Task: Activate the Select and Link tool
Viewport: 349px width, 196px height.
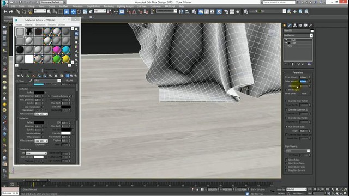Action: coord(18,11)
